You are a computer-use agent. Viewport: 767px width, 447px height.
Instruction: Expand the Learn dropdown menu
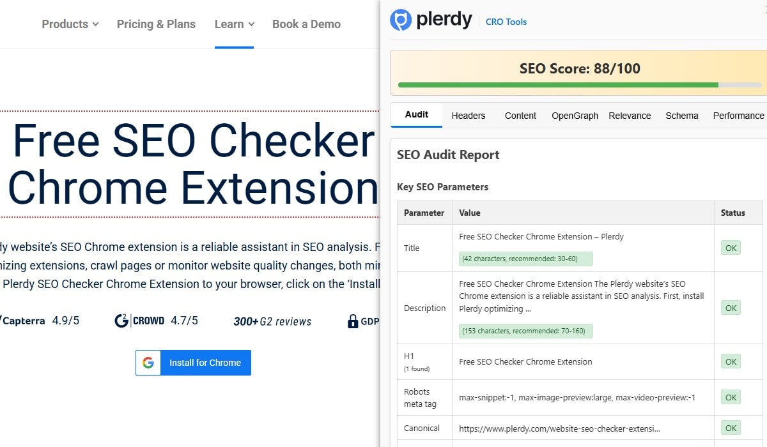pyautogui.click(x=234, y=24)
